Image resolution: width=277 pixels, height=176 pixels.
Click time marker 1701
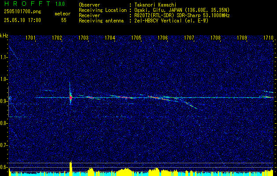pyautogui.click(x=30, y=37)
